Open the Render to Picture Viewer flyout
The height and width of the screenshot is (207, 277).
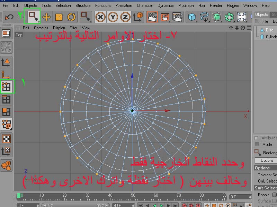[x=165, y=17]
